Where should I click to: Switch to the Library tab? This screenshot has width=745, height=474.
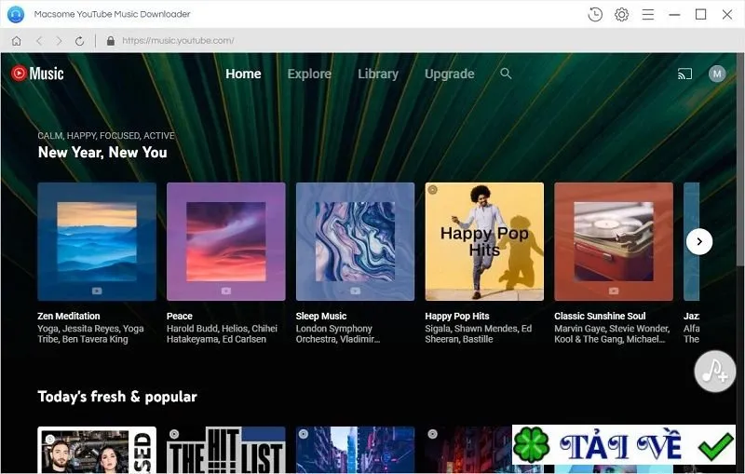378,74
